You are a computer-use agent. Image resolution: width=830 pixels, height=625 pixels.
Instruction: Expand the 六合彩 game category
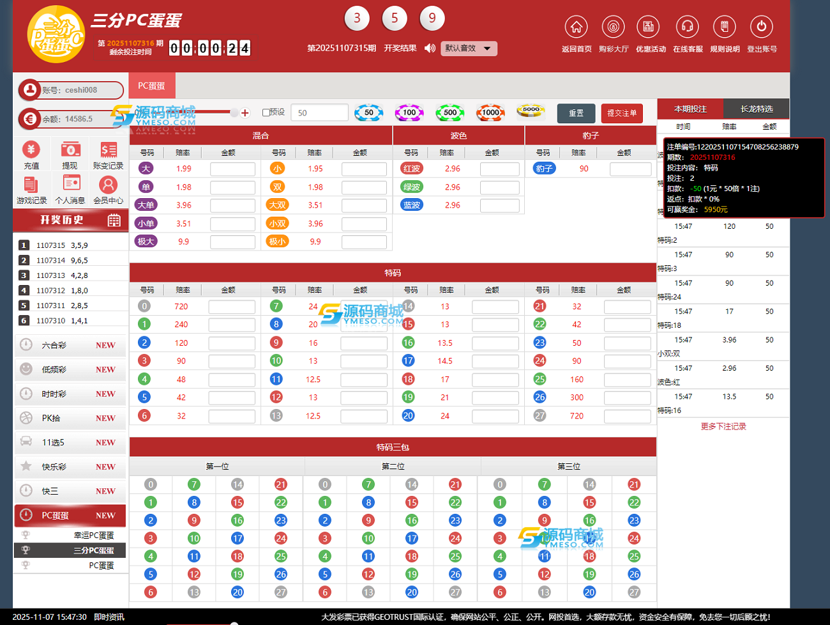click(70, 345)
